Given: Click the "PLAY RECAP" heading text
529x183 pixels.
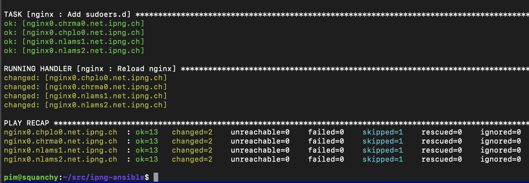Looking at the screenshot, I should point(27,123).
